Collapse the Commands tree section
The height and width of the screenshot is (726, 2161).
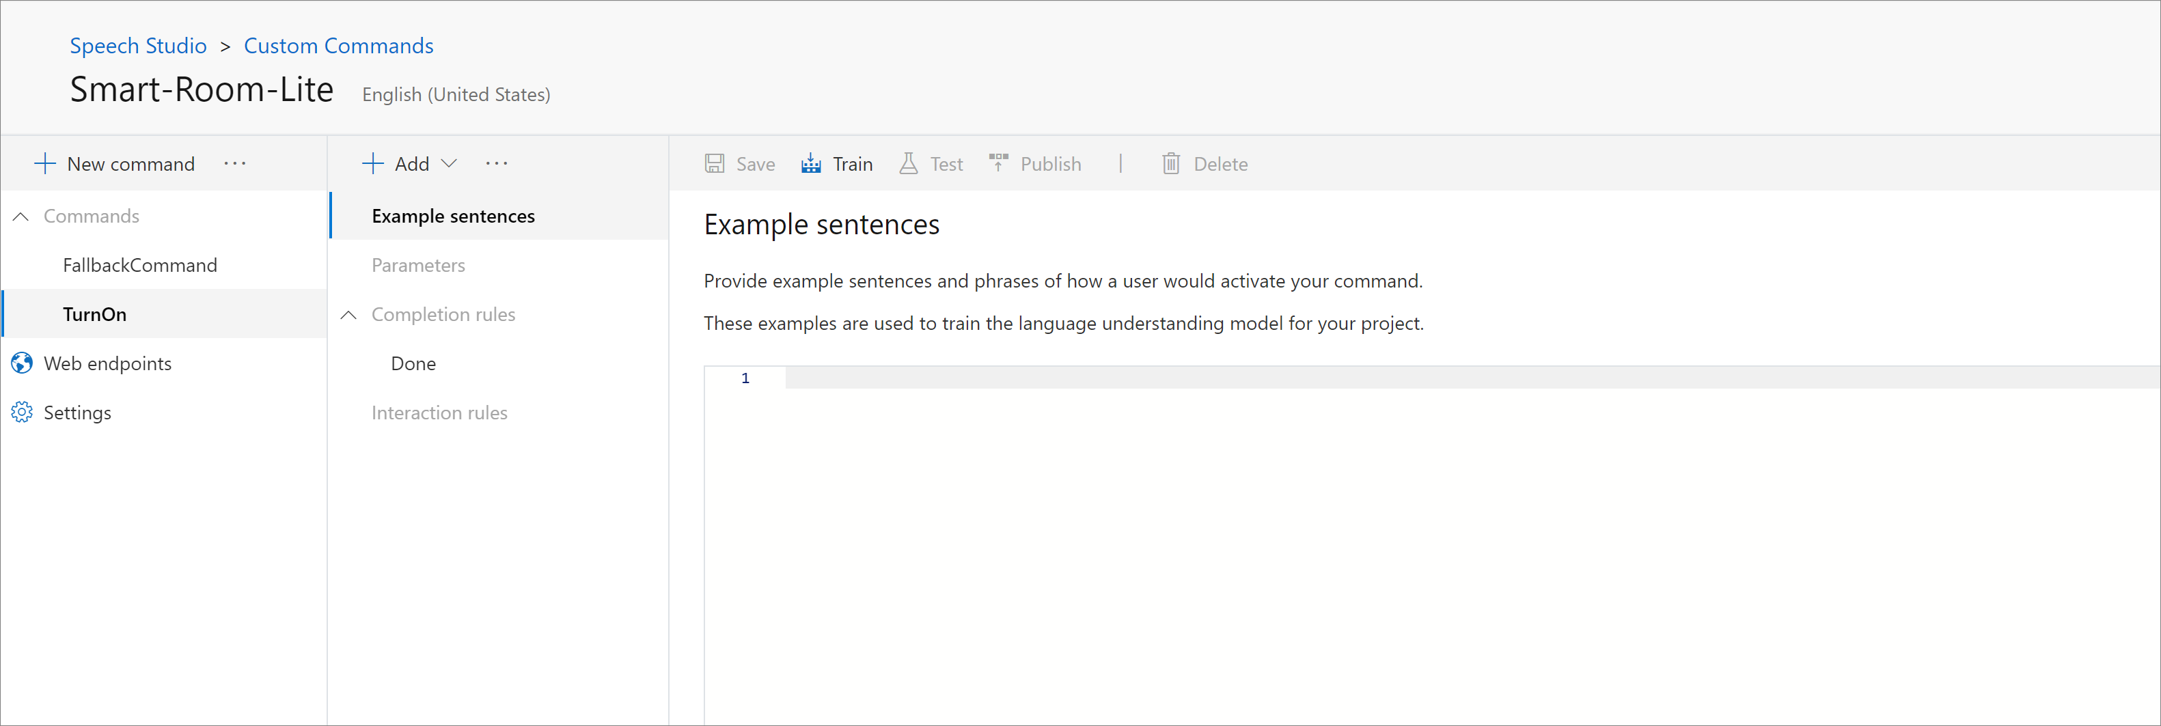click(21, 217)
